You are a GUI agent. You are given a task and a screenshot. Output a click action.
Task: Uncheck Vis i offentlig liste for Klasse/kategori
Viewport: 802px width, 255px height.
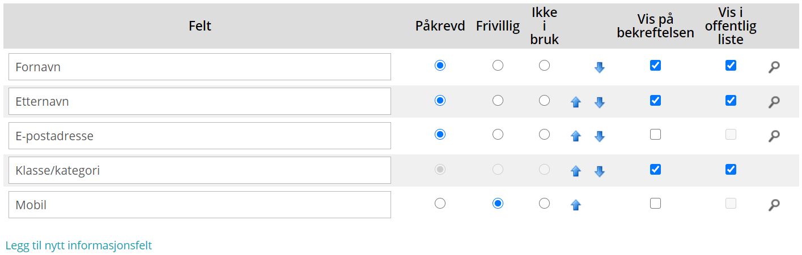(731, 169)
